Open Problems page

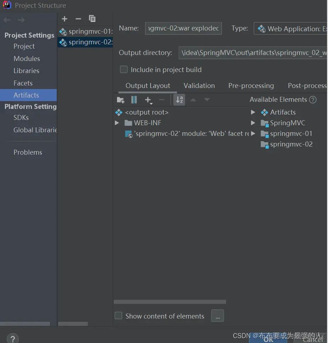tap(28, 152)
